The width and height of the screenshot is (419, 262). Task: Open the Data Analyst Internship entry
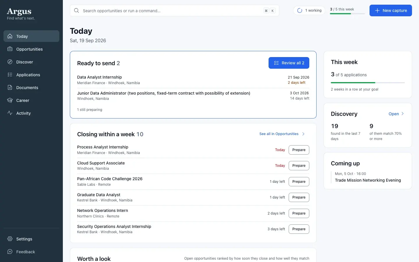pyautogui.click(x=193, y=80)
